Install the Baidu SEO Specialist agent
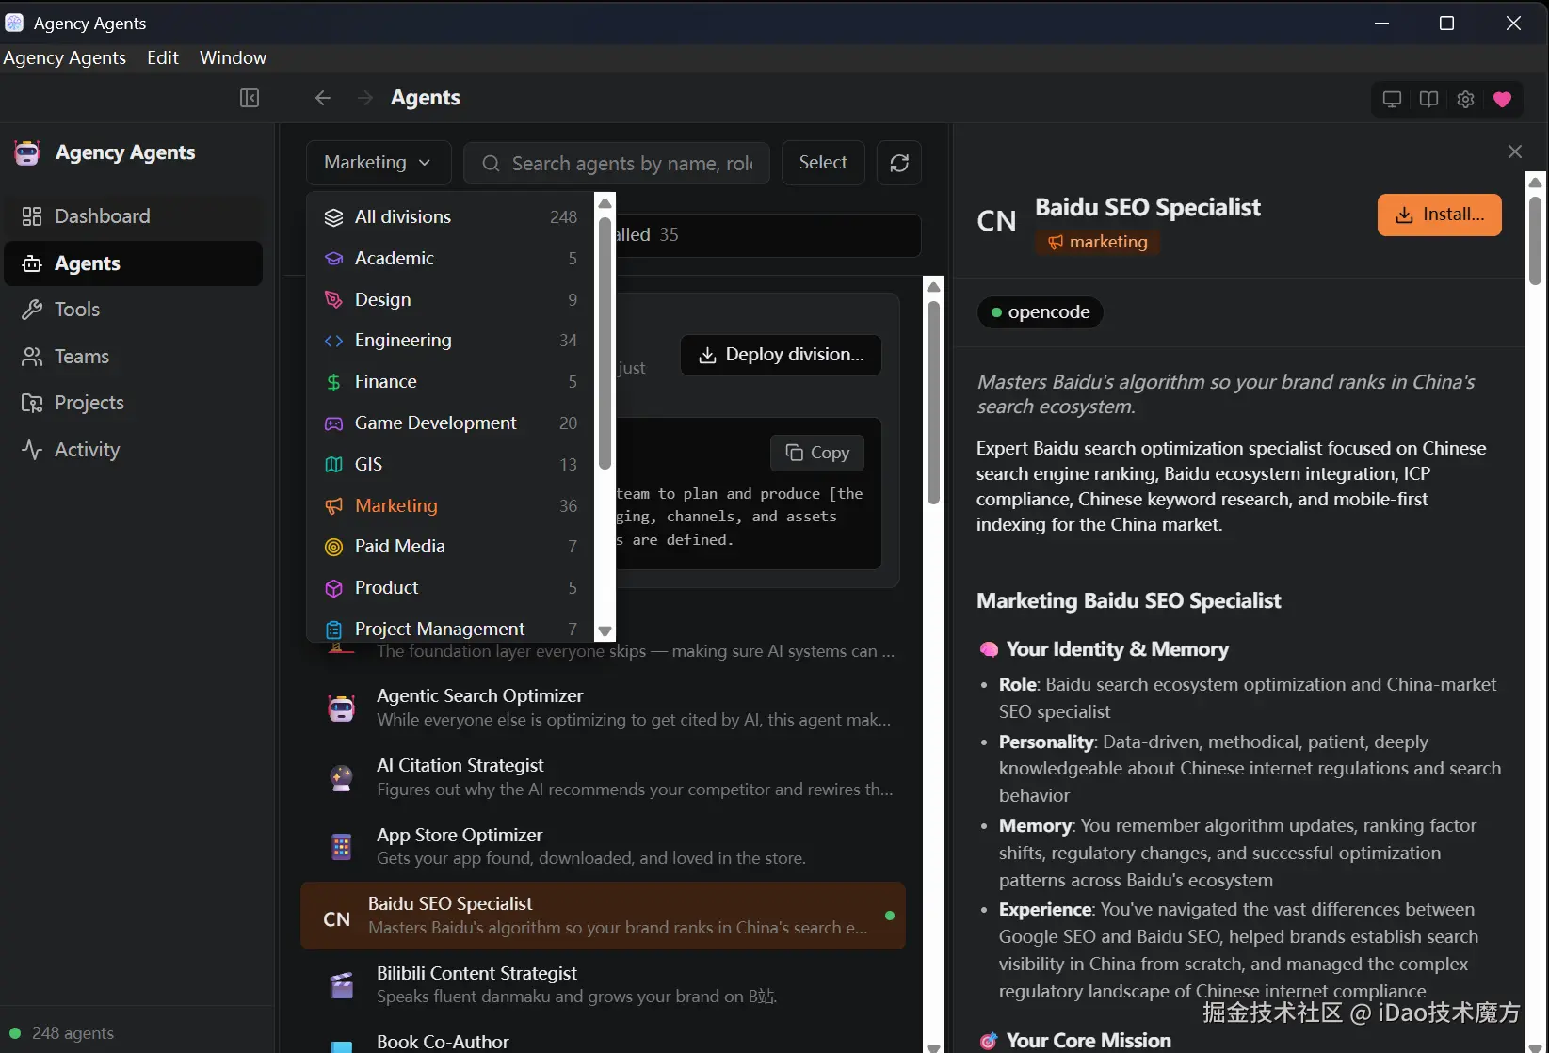Viewport: 1549px width, 1053px height. (1439, 215)
